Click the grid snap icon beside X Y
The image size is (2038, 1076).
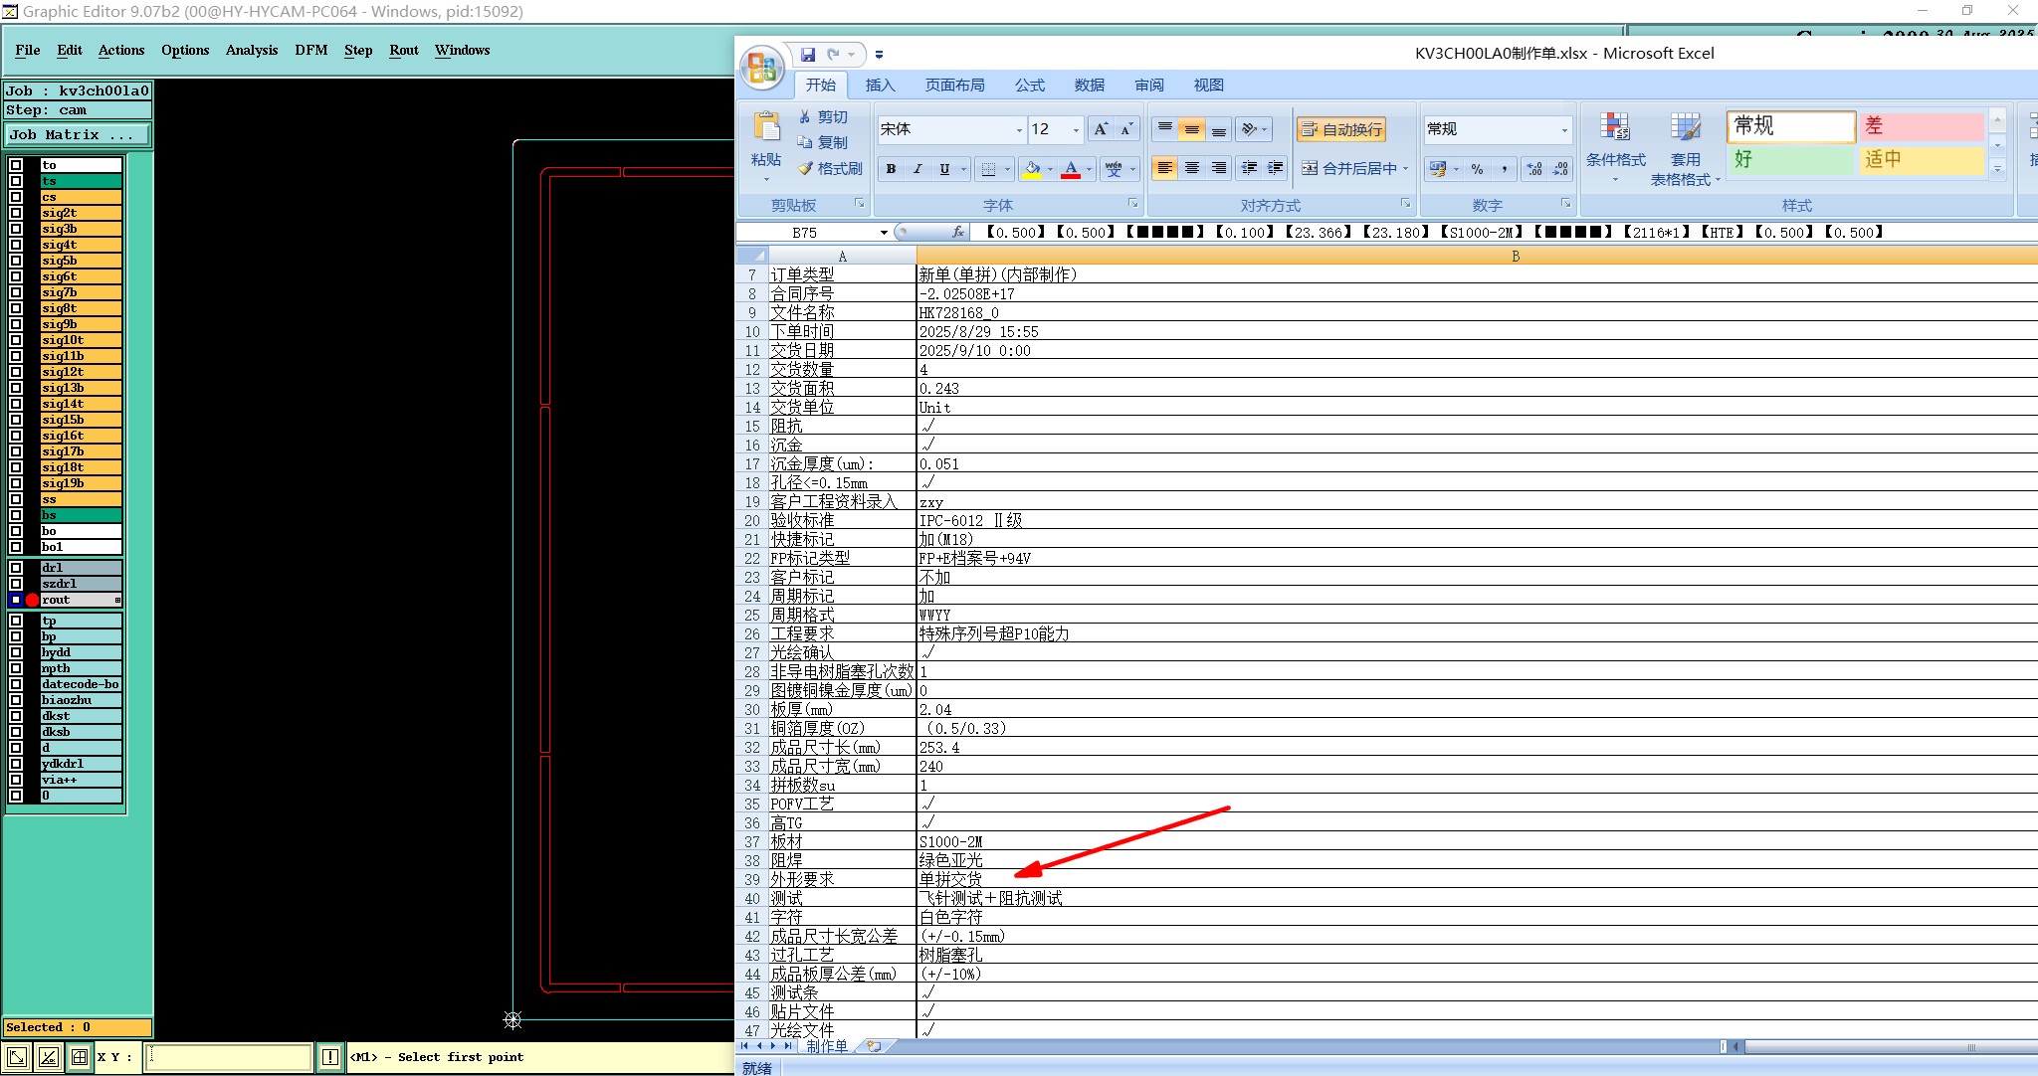(x=80, y=1057)
